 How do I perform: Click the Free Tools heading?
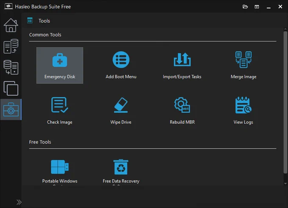[x=40, y=142]
